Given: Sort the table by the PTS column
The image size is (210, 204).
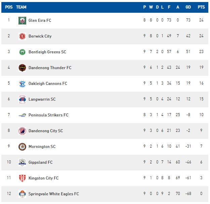Looking at the screenshot, I should coord(201,7).
